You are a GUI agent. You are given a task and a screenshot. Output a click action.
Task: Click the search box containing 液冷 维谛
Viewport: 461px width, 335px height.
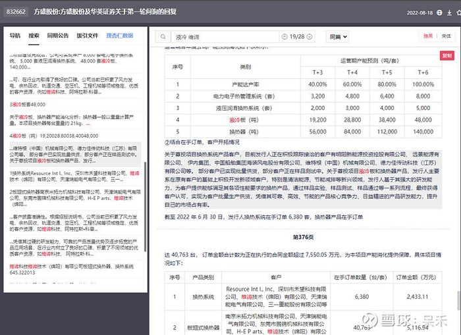[225, 37]
